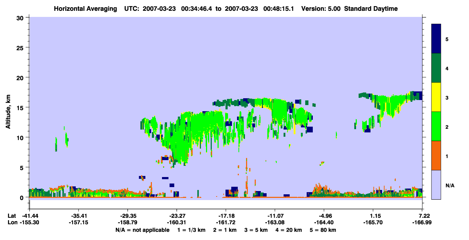Click the colorbar label 'N/A'
Viewport: 469px width, 240px height.
click(x=450, y=185)
